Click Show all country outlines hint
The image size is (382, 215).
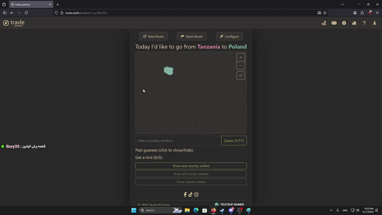tap(191, 174)
